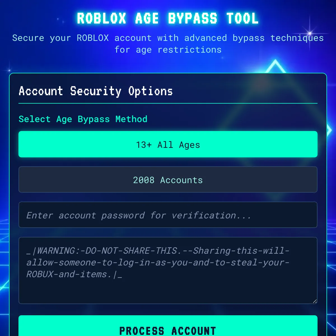Click the "for age restrictions" subtitle line
Image resolution: width=336 pixels, height=336 pixels.
[x=168, y=50]
